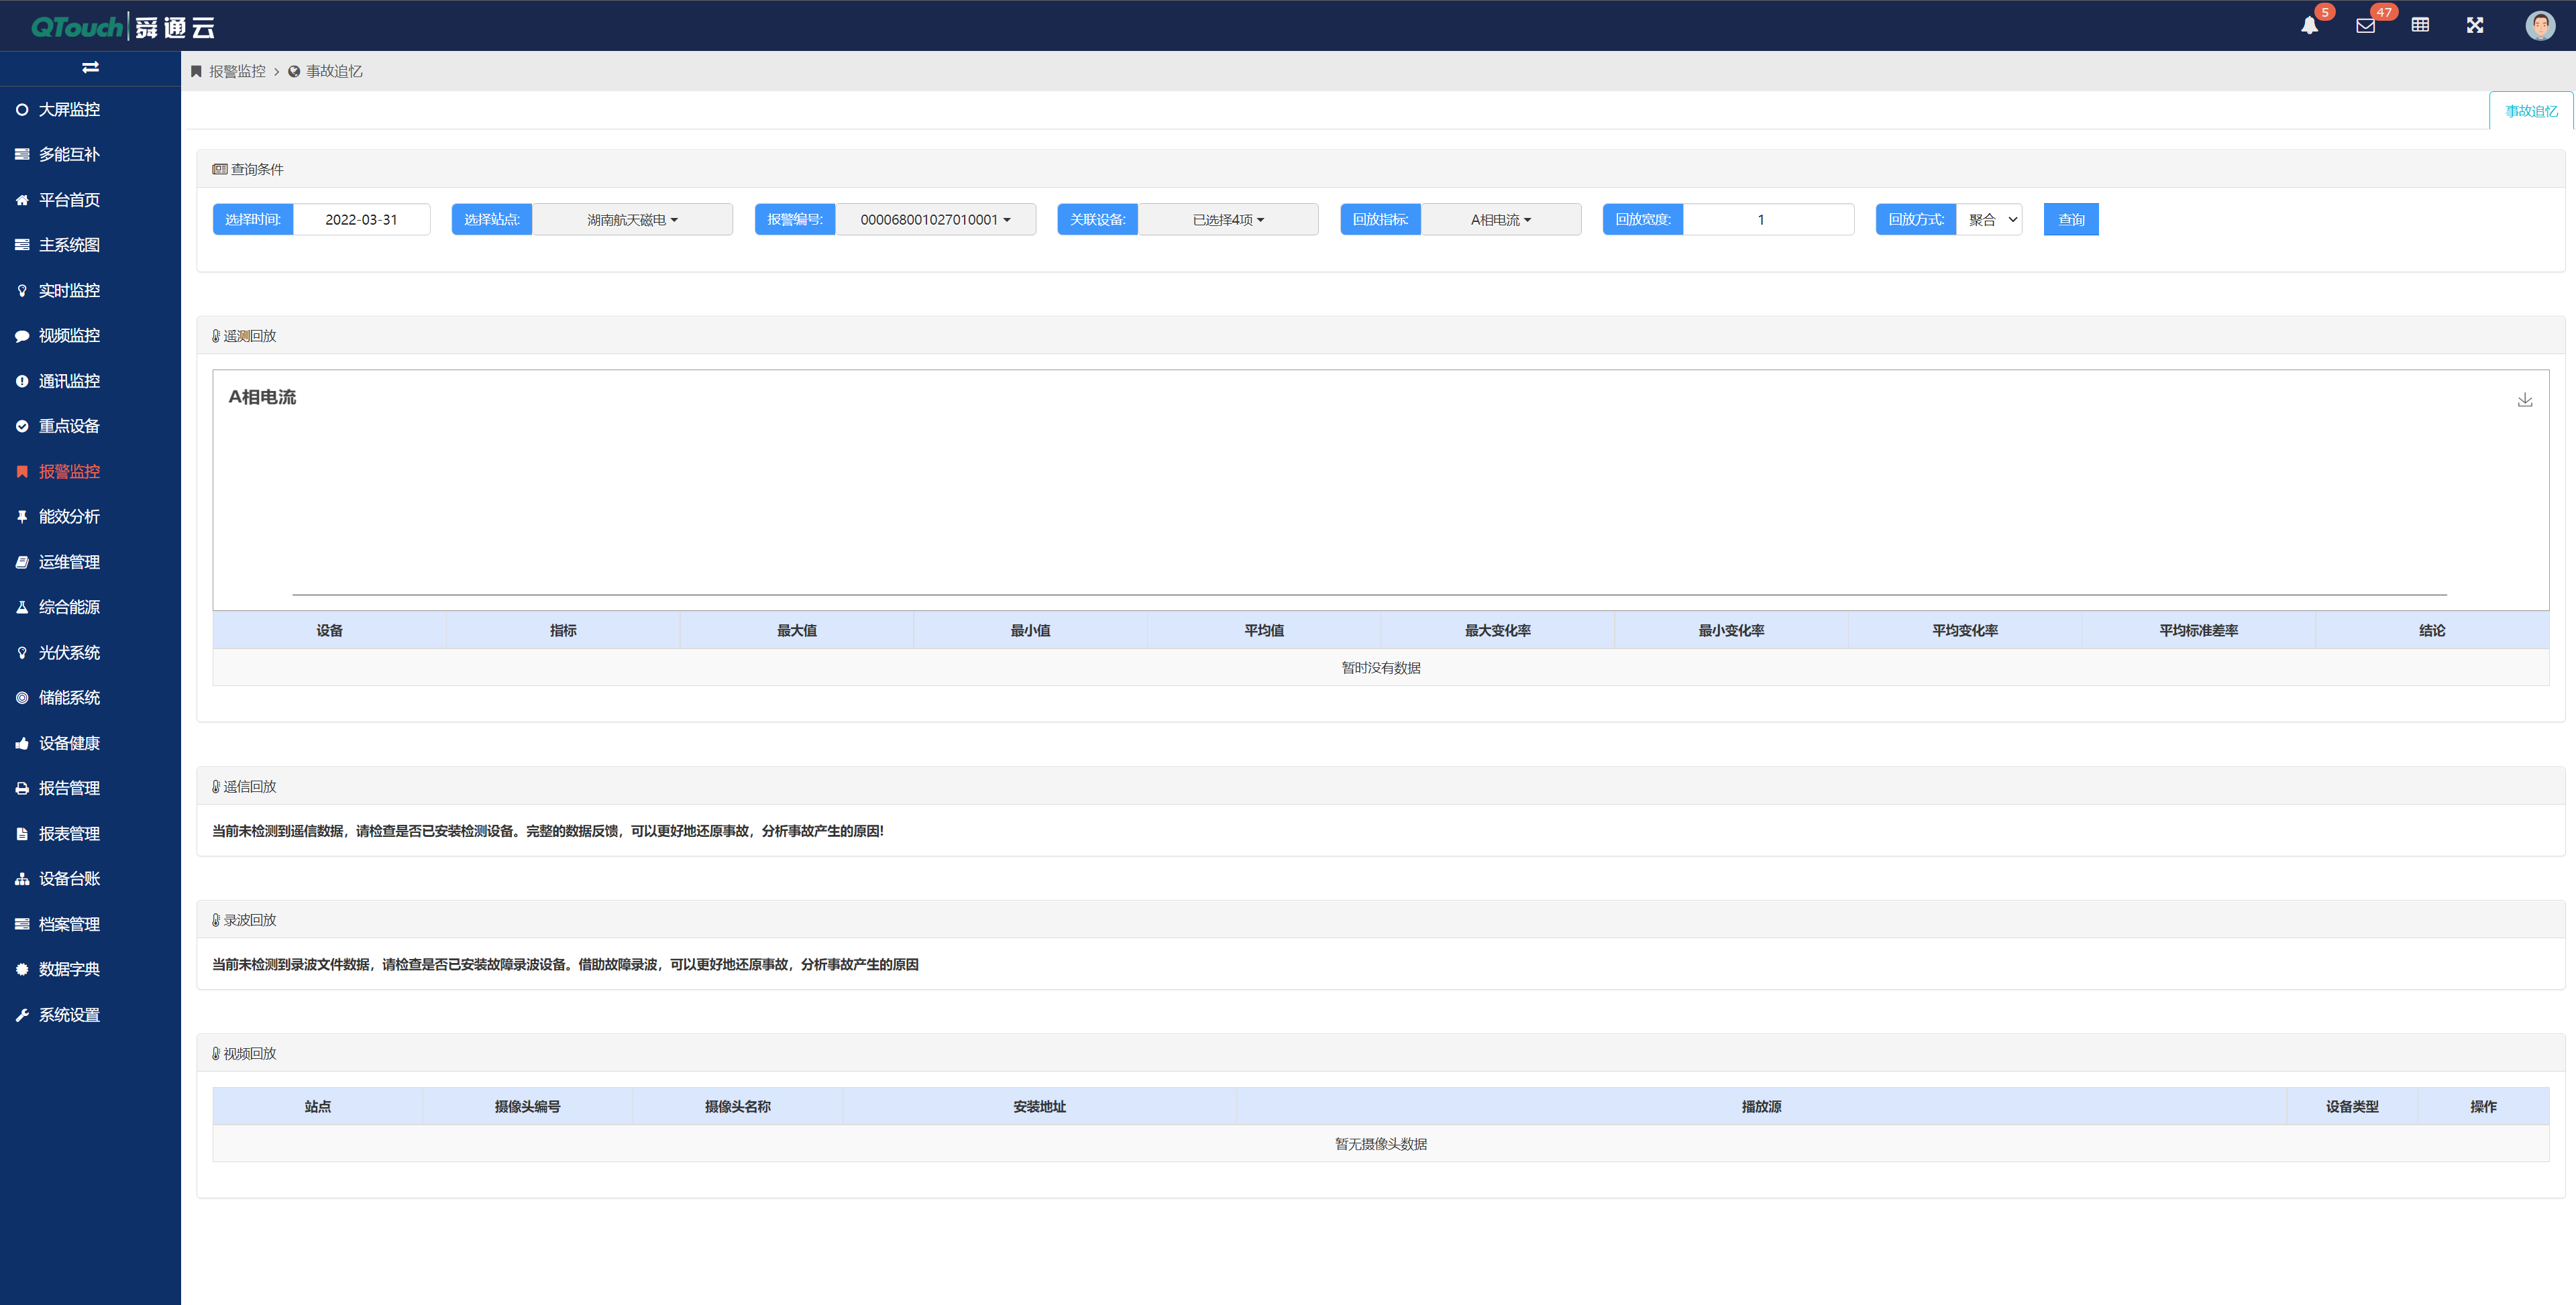
Task: Open 实时监控 in the sidebar menu
Action: (x=69, y=290)
